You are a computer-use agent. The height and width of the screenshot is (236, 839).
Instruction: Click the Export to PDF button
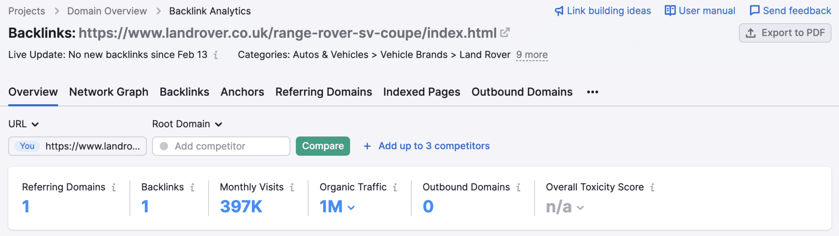pos(785,33)
